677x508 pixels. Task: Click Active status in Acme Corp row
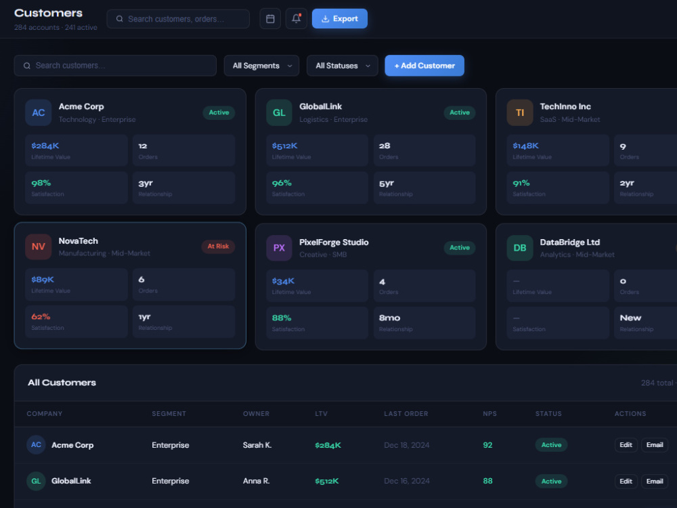[x=551, y=445]
